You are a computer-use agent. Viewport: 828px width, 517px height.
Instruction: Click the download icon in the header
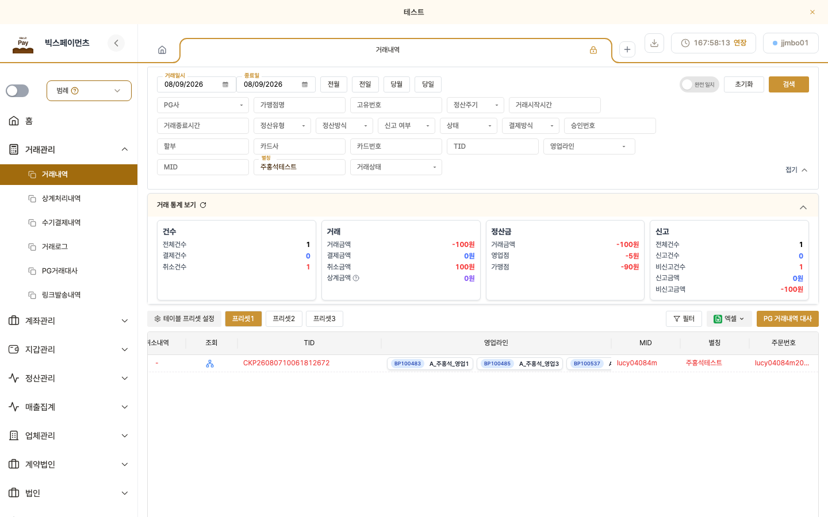(654, 43)
